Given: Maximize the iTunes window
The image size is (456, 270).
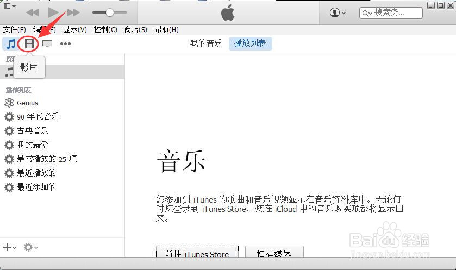Looking at the screenshot, I should coord(441,5).
